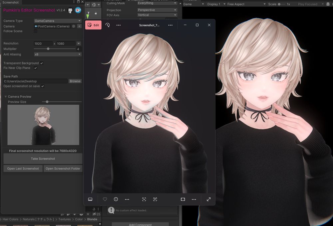Image resolution: width=333 pixels, height=226 pixels.
Task: Toggle the Open screenshot on save checkbox
Action: point(43,86)
